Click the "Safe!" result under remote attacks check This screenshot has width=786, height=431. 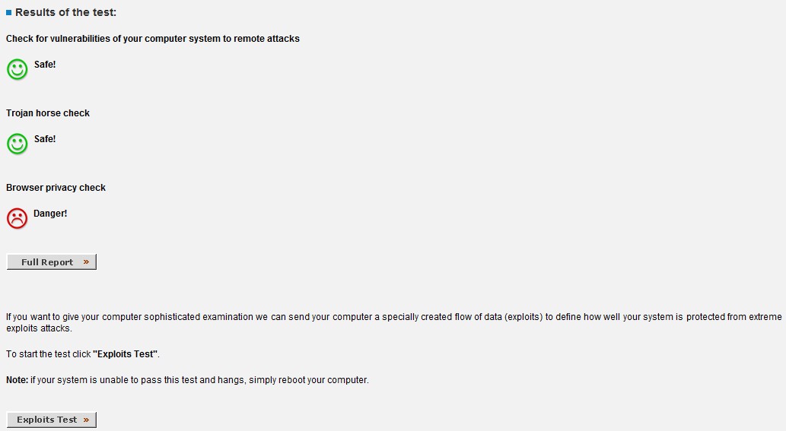pyautogui.click(x=45, y=65)
